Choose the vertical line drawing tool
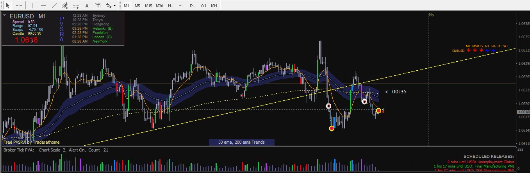The image size is (530, 173). coord(32,6)
